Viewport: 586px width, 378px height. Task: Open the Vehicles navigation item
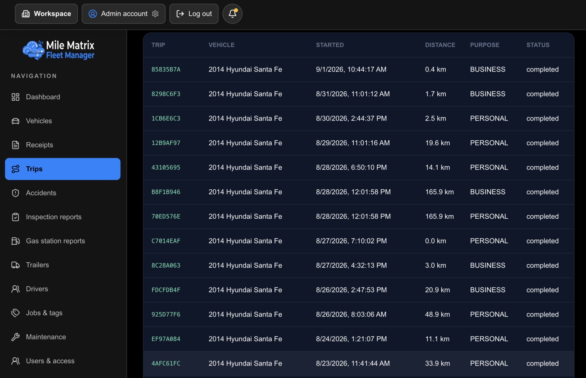[x=63, y=121]
